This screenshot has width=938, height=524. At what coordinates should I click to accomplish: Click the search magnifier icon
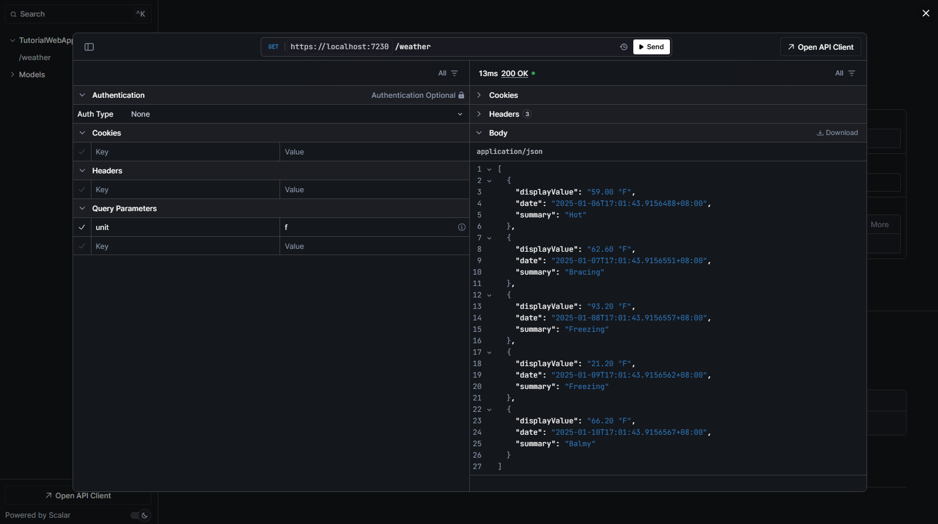coord(13,14)
